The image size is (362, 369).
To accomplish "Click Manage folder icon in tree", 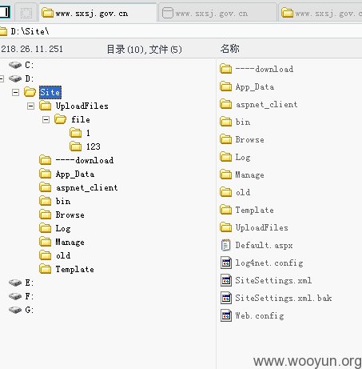I will (x=46, y=242).
